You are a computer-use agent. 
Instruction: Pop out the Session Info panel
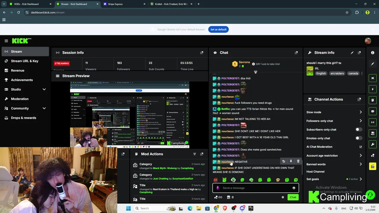(x=202, y=53)
